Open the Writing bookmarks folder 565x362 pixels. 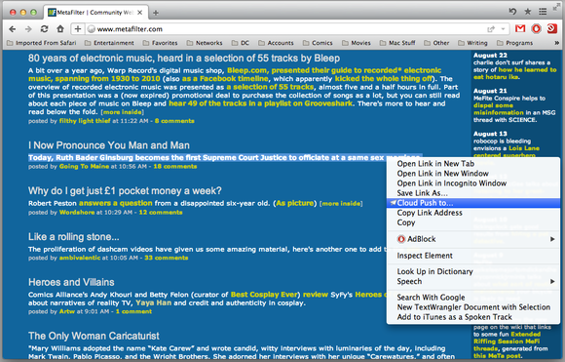(x=473, y=43)
